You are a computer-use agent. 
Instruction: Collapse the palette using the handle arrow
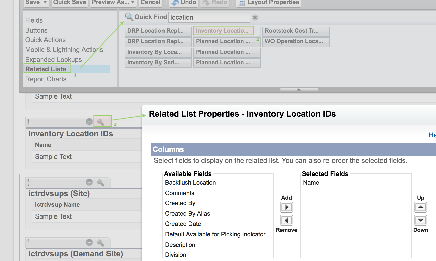tap(299, 89)
